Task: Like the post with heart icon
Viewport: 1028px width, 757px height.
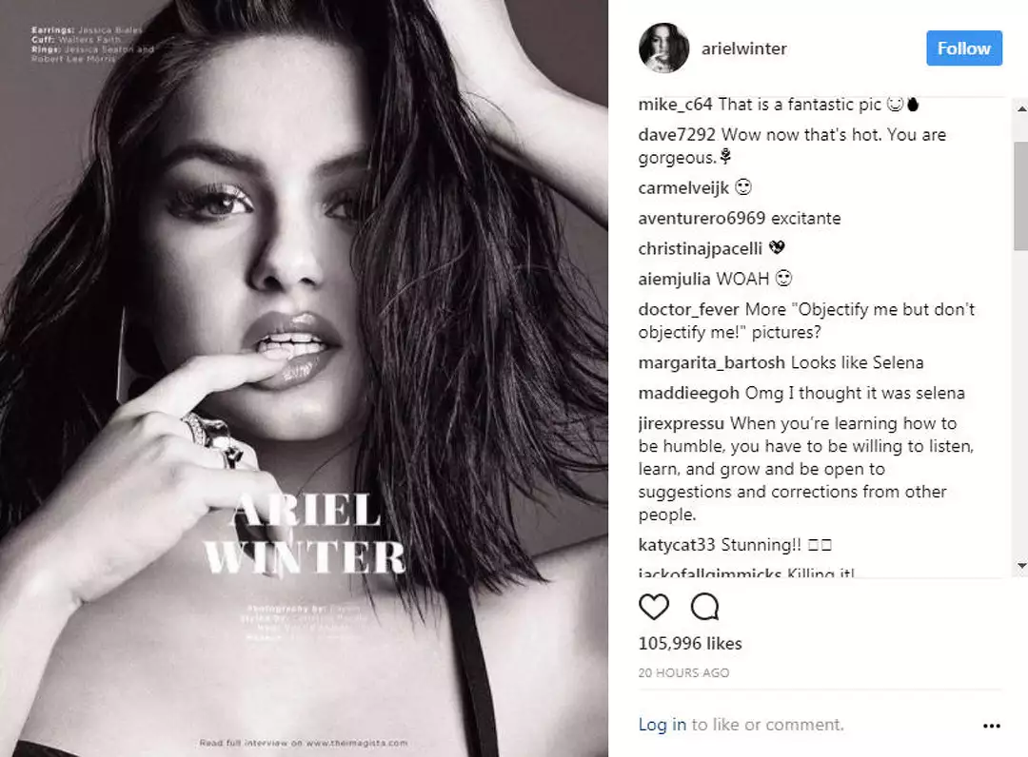Action: tap(654, 607)
